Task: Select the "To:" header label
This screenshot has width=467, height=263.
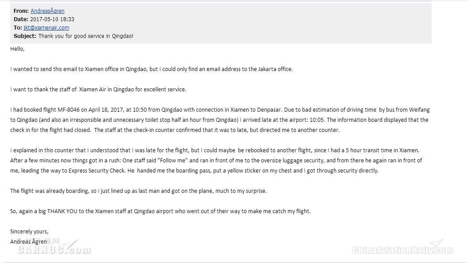Action: (x=18, y=28)
